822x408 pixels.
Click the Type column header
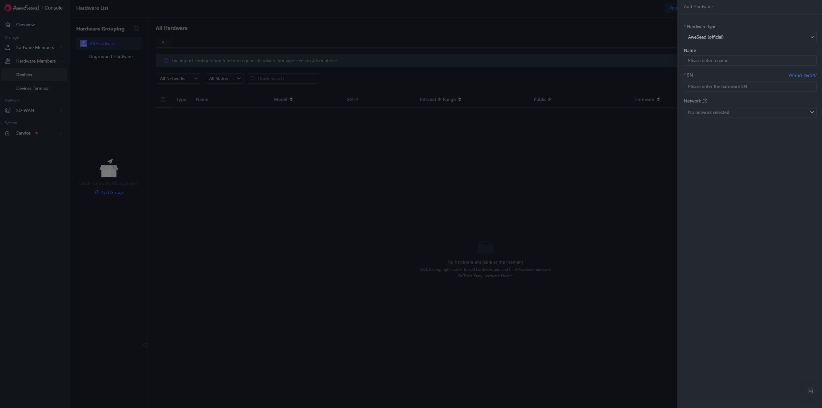coord(181,99)
